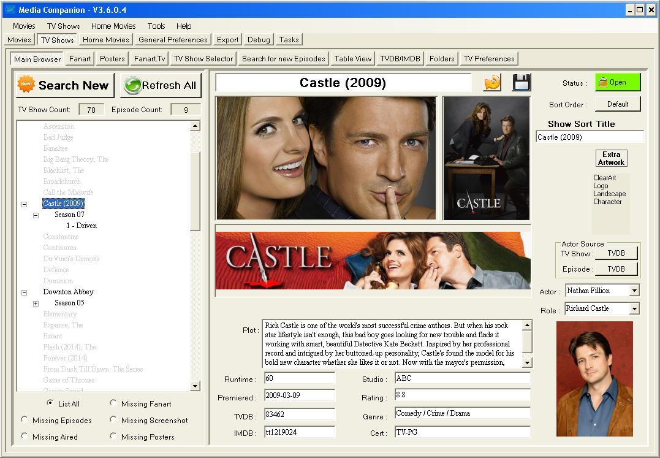Click the Castle wide banner image
This screenshot has height=458, width=660.
tap(373, 260)
